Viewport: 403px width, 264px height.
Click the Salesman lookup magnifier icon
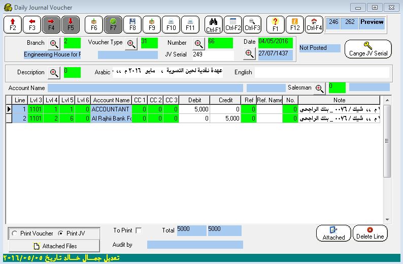(x=319, y=88)
